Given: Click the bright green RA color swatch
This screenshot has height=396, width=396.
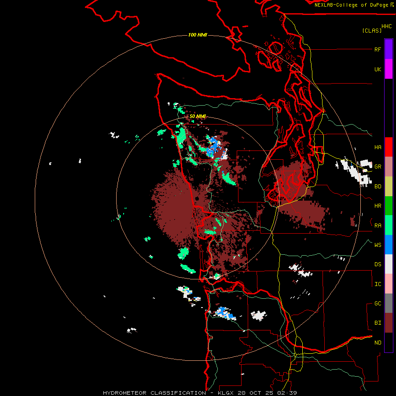Looking at the screenshot, I should click(x=389, y=225).
